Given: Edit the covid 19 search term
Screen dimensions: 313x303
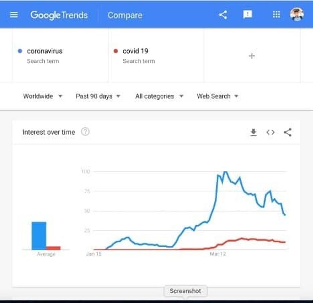Looking at the screenshot, I should coord(135,51).
